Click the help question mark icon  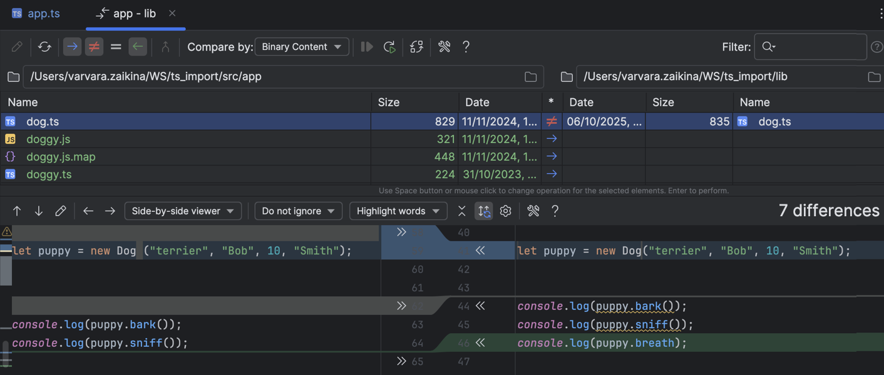pos(466,46)
